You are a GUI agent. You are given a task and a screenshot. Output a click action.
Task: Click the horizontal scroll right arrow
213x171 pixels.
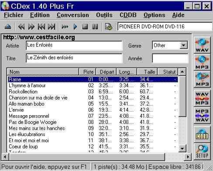[188, 157]
